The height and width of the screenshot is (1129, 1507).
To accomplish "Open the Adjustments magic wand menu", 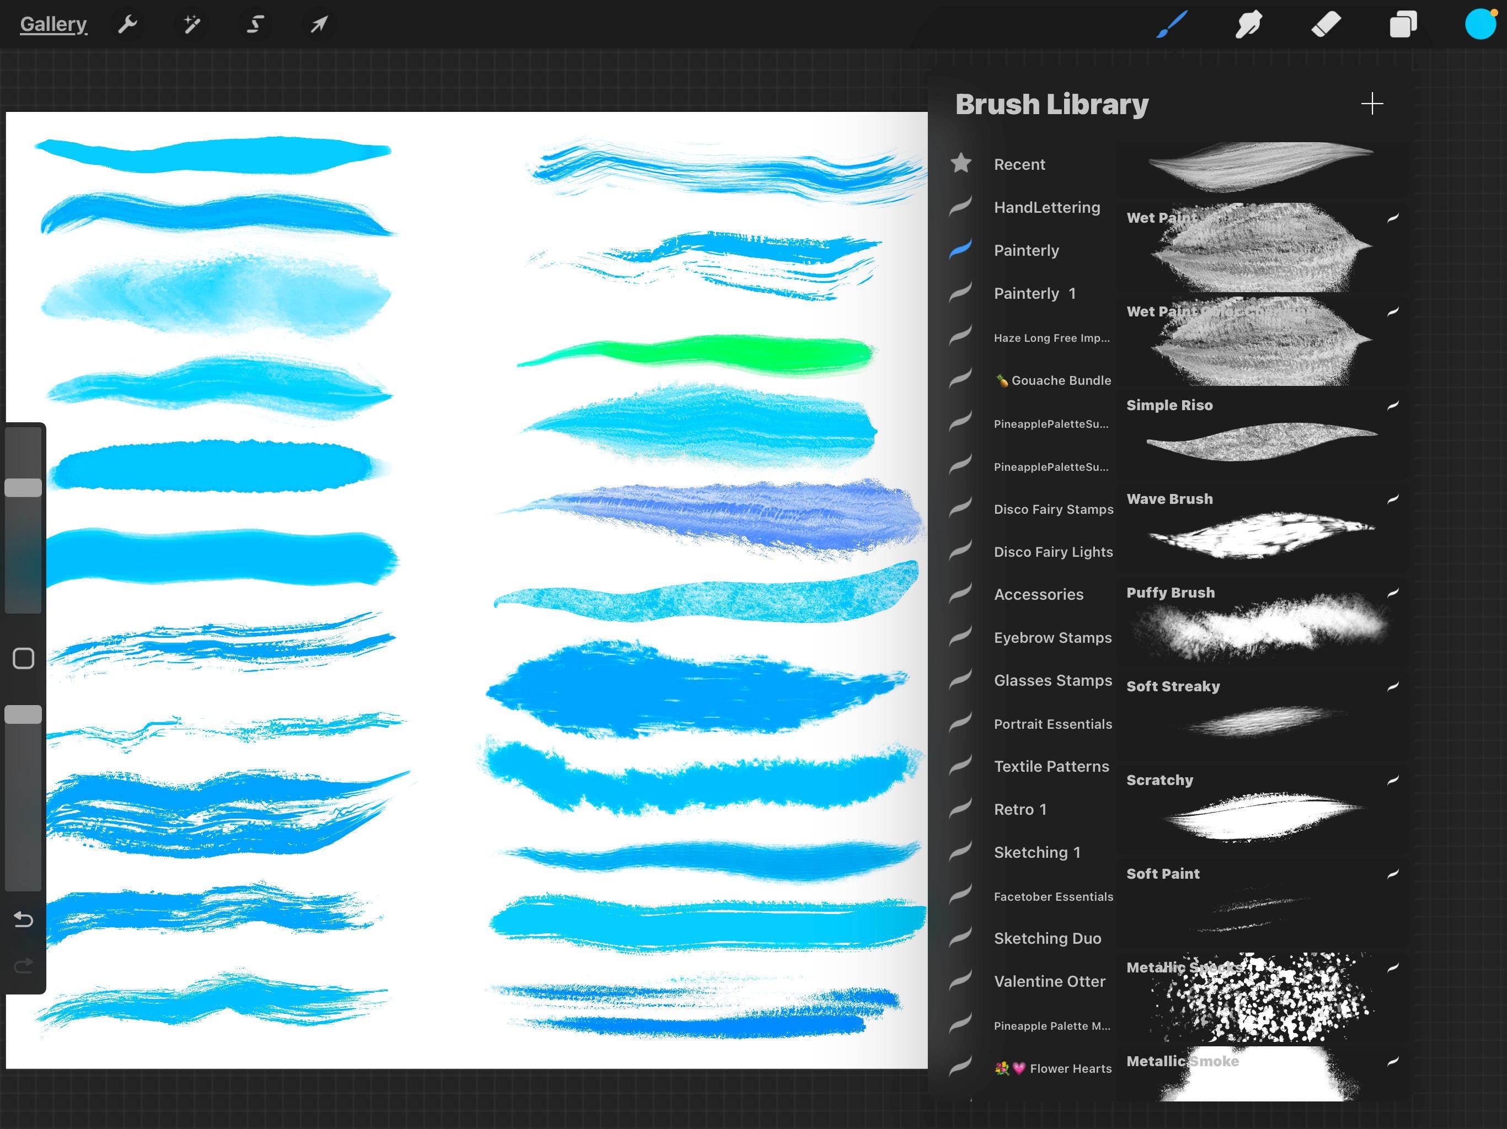I will coord(191,24).
